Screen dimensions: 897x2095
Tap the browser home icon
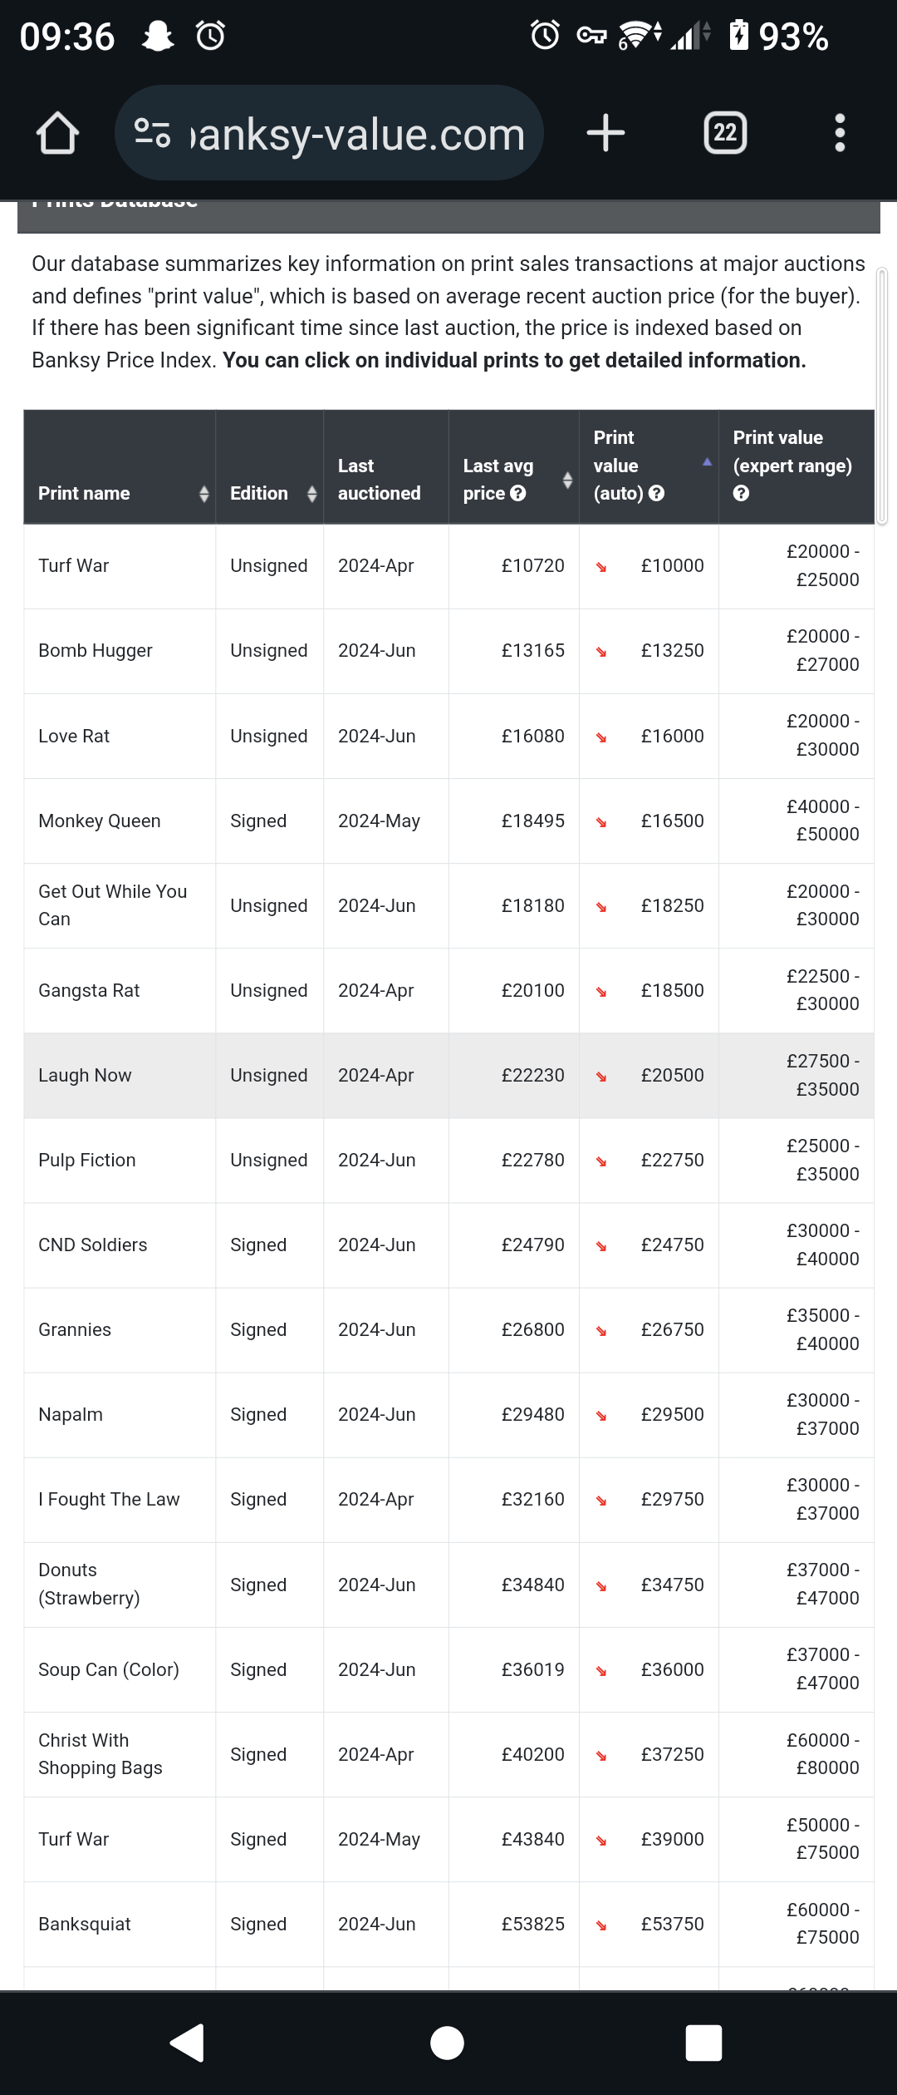(57, 133)
